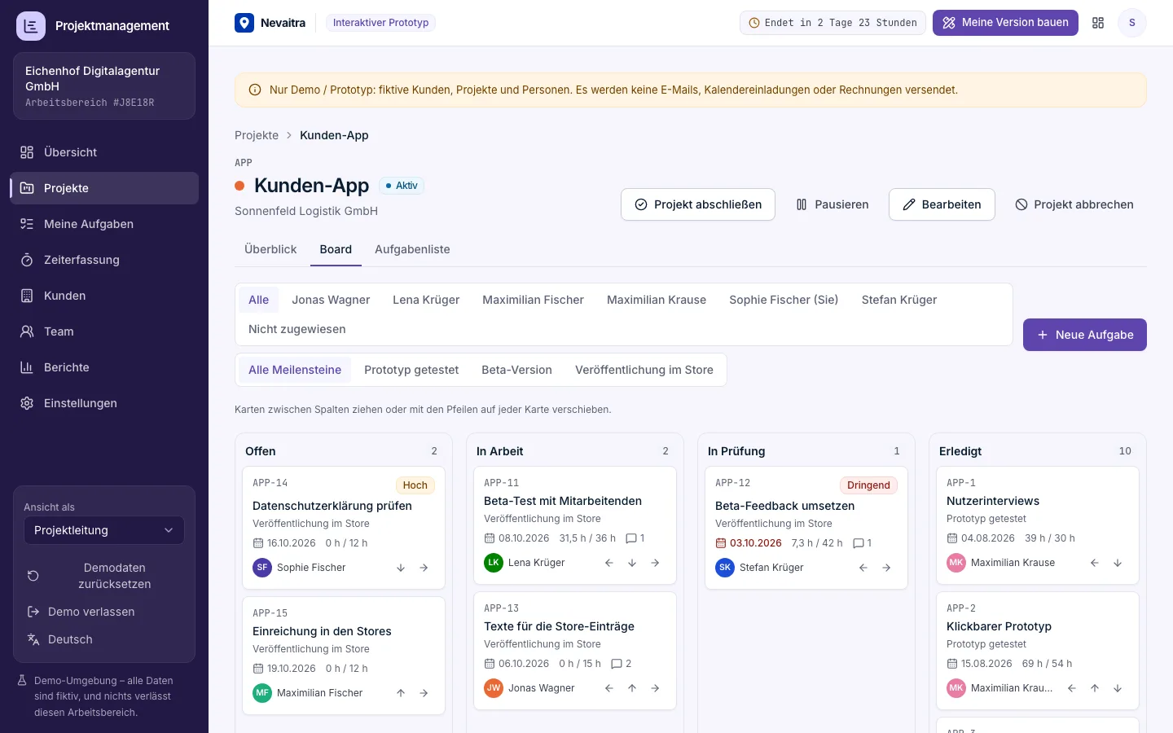This screenshot has height=733, width=1173.
Task: Open the grid apps icon in header
Action: coord(1098,23)
